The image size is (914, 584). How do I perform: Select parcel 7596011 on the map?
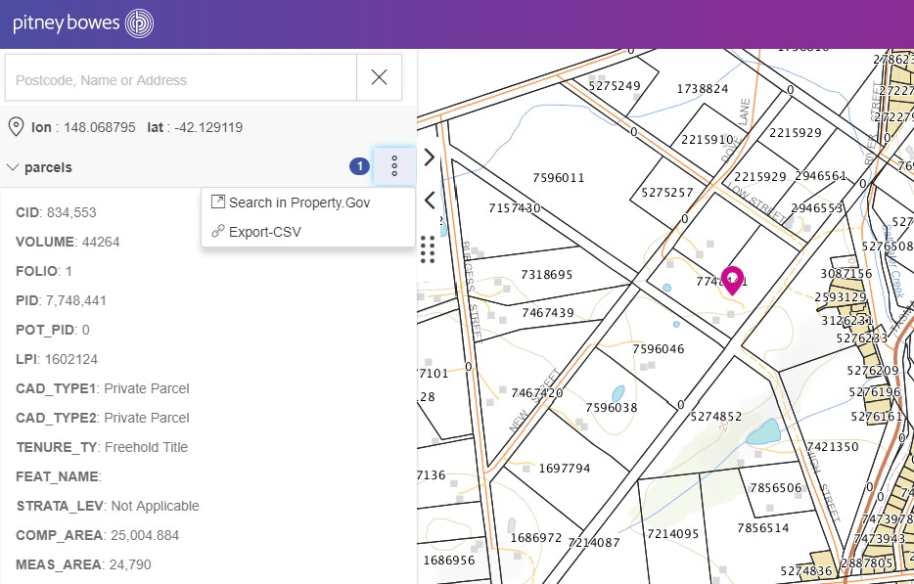click(558, 178)
